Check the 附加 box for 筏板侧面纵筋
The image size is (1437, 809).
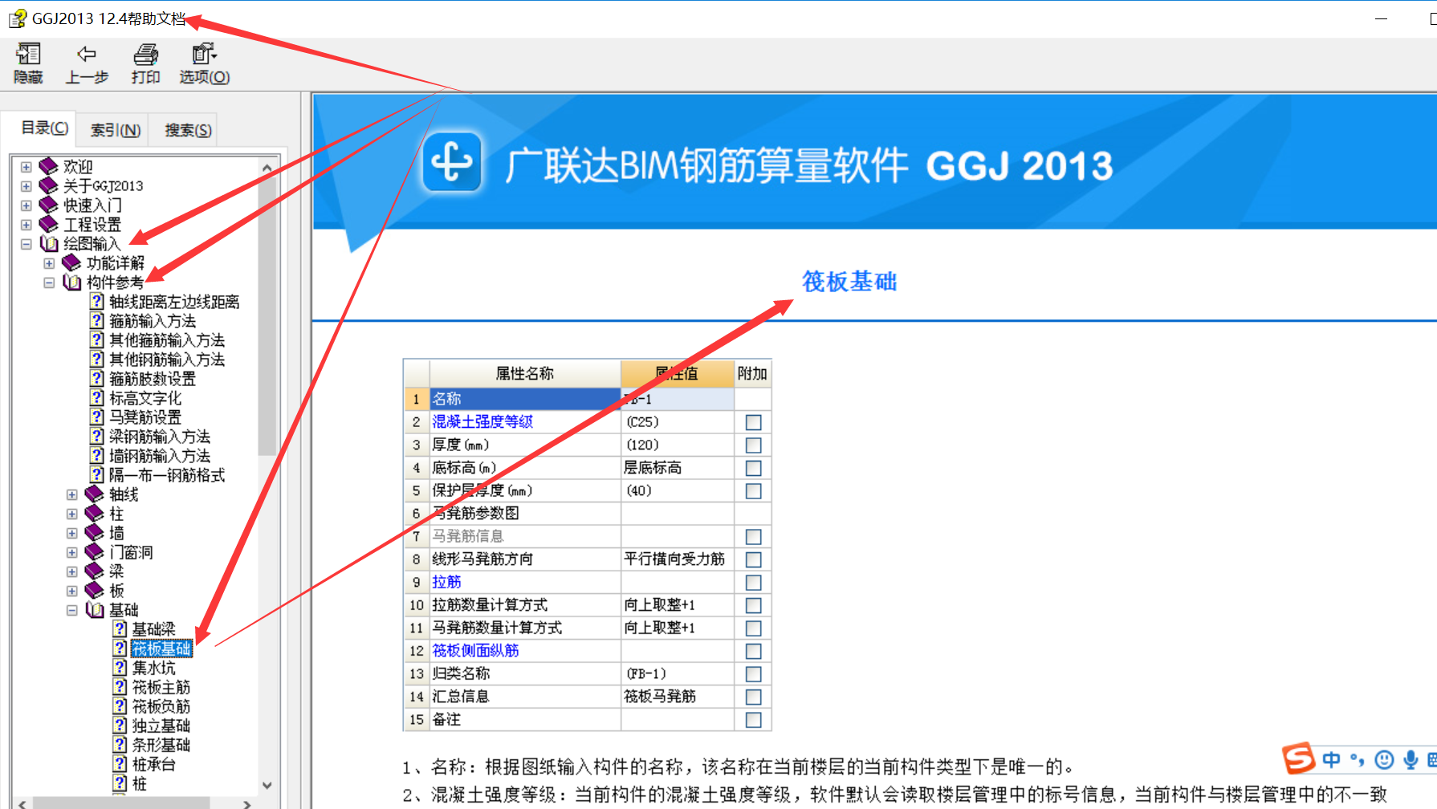click(753, 651)
